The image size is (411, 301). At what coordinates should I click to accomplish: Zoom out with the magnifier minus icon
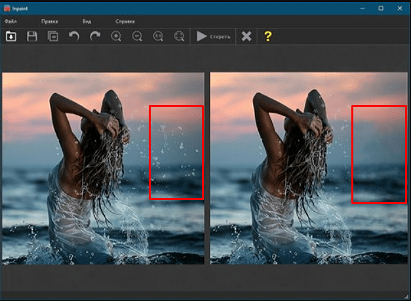click(137, 37)
